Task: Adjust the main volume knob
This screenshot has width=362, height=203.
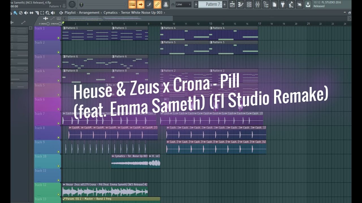Action: tap(72, 4)
